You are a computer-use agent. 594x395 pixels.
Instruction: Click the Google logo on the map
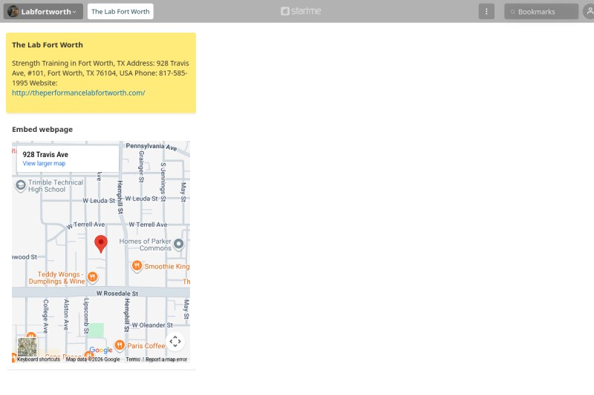101,350
